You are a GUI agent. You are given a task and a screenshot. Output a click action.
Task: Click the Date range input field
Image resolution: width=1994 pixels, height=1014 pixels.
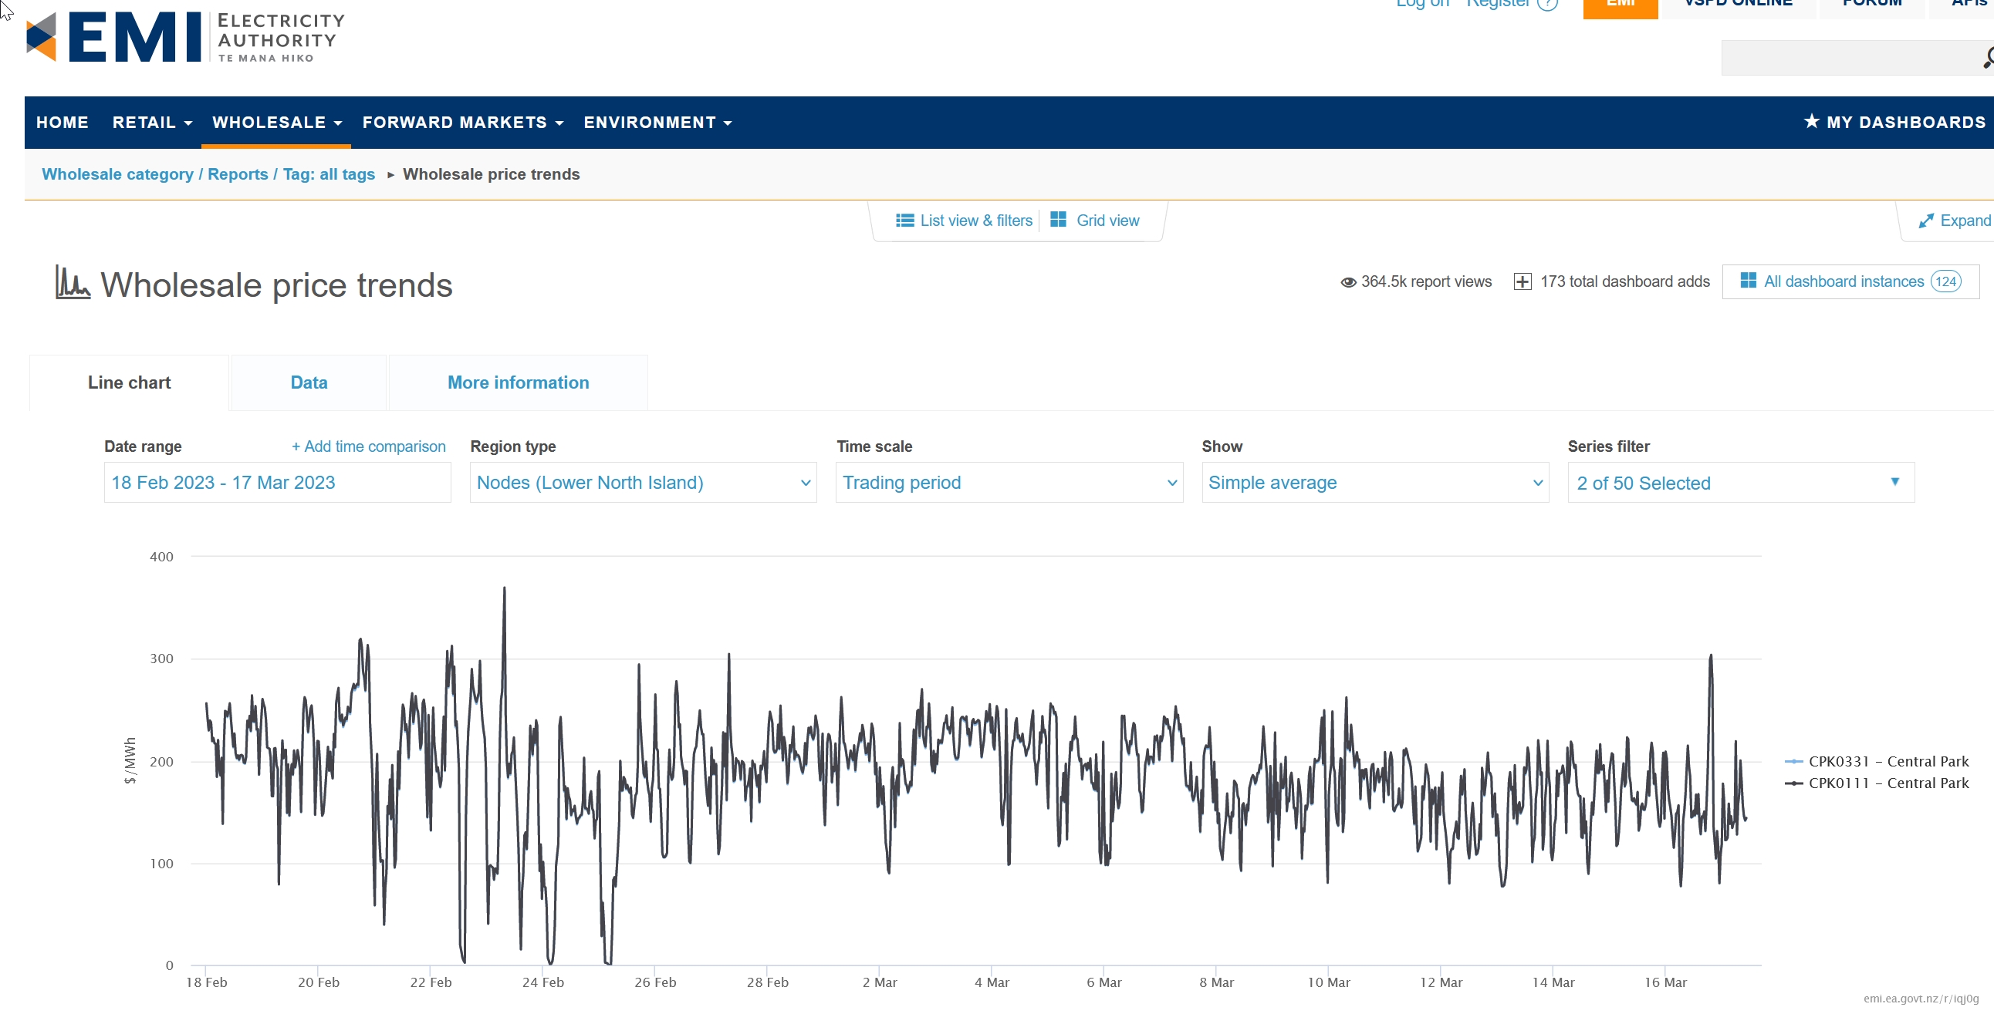coord(276,483)
